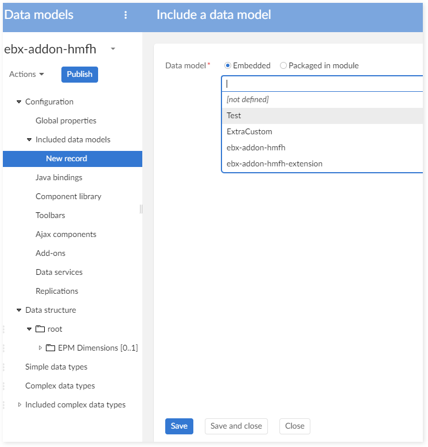Expand Included complex data types

[20, 405]
